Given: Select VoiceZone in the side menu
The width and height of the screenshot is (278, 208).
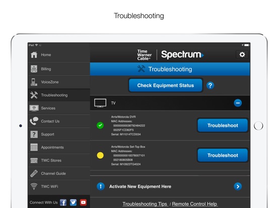Looking at the screenshot, I should click(x=59, y=82).
